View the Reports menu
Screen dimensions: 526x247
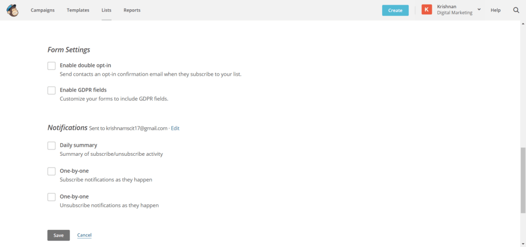coord(132,10)
